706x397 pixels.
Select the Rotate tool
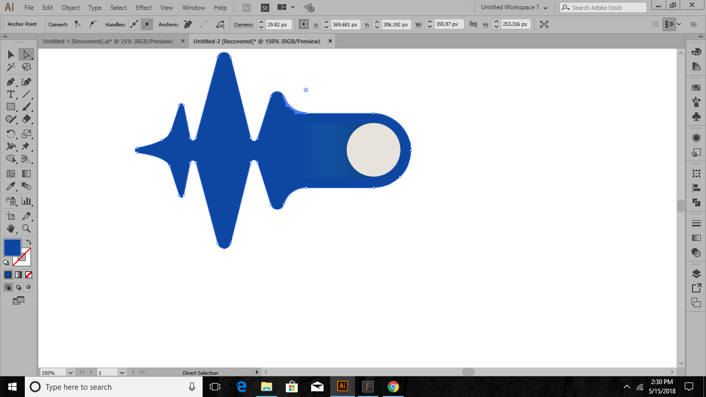10,134
